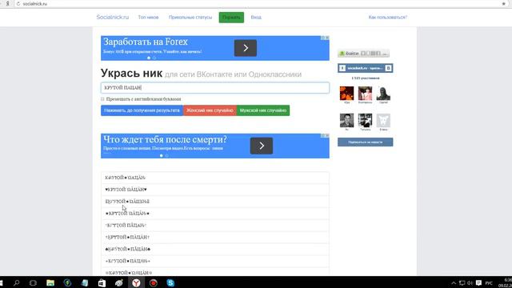The height and width of the screenshot is (288, 512).
Task: Bookmark the page with the star icon
Action: click(x=503, y=3)
